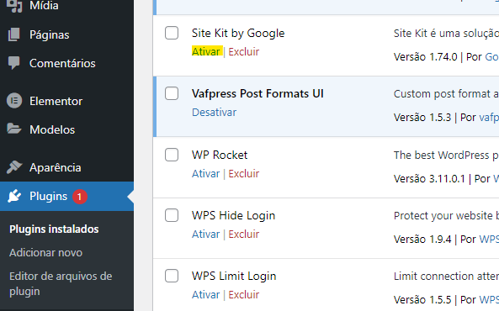
Task: Click Ativar under WPS Hide Login
Action: coord(206,235)
